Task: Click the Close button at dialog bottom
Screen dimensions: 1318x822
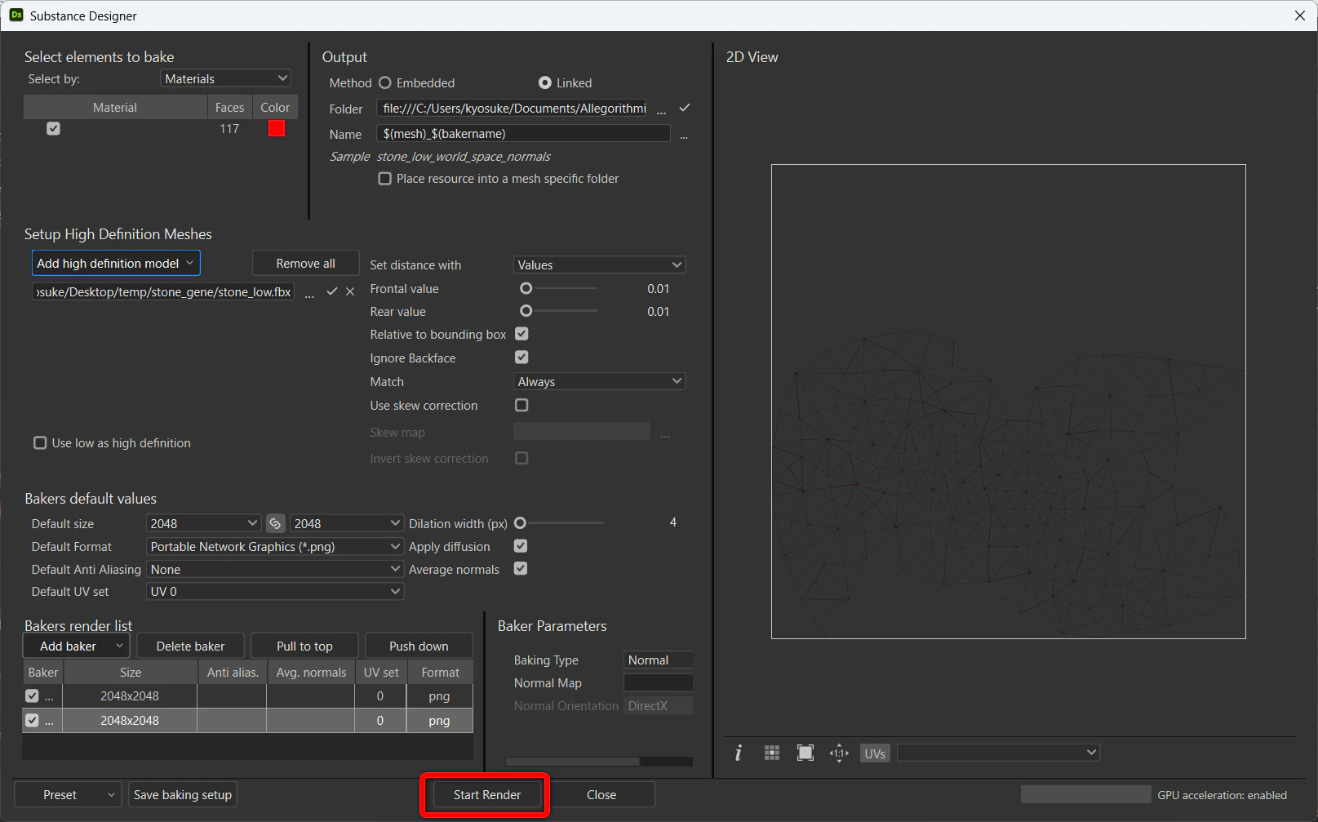Action: coord(601,795)
